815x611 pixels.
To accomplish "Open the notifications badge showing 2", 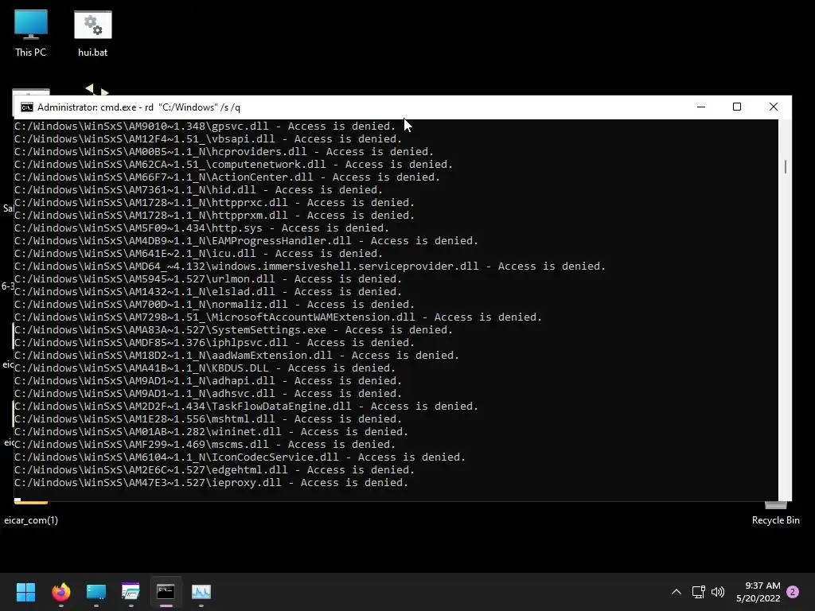I will pyautogui.click(x=793, y=592).
